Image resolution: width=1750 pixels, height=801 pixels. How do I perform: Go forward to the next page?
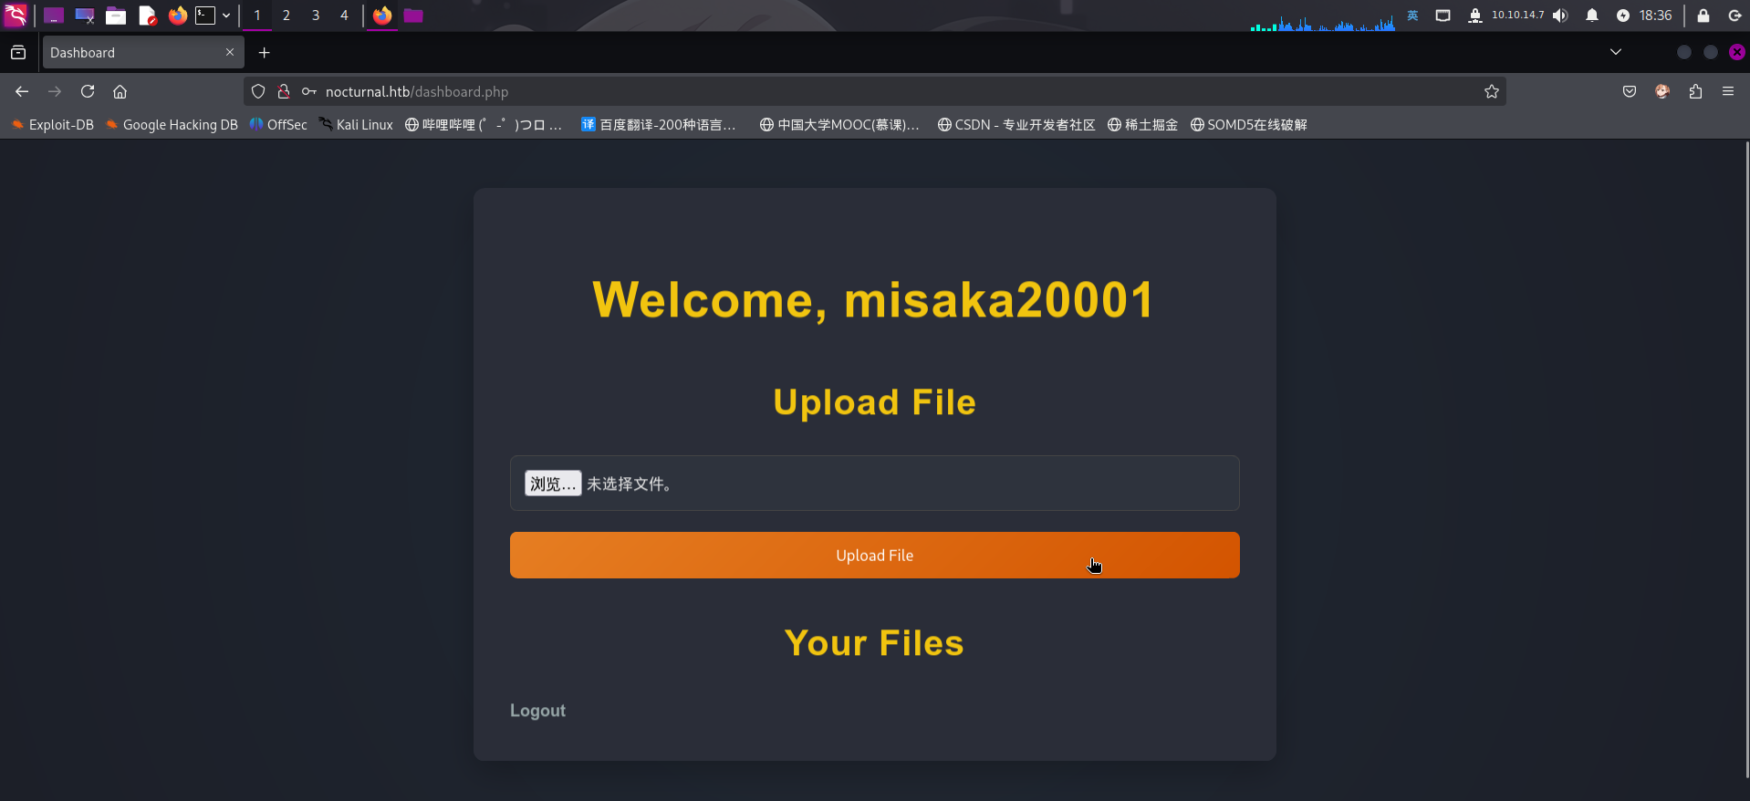[x=55, y=91]
